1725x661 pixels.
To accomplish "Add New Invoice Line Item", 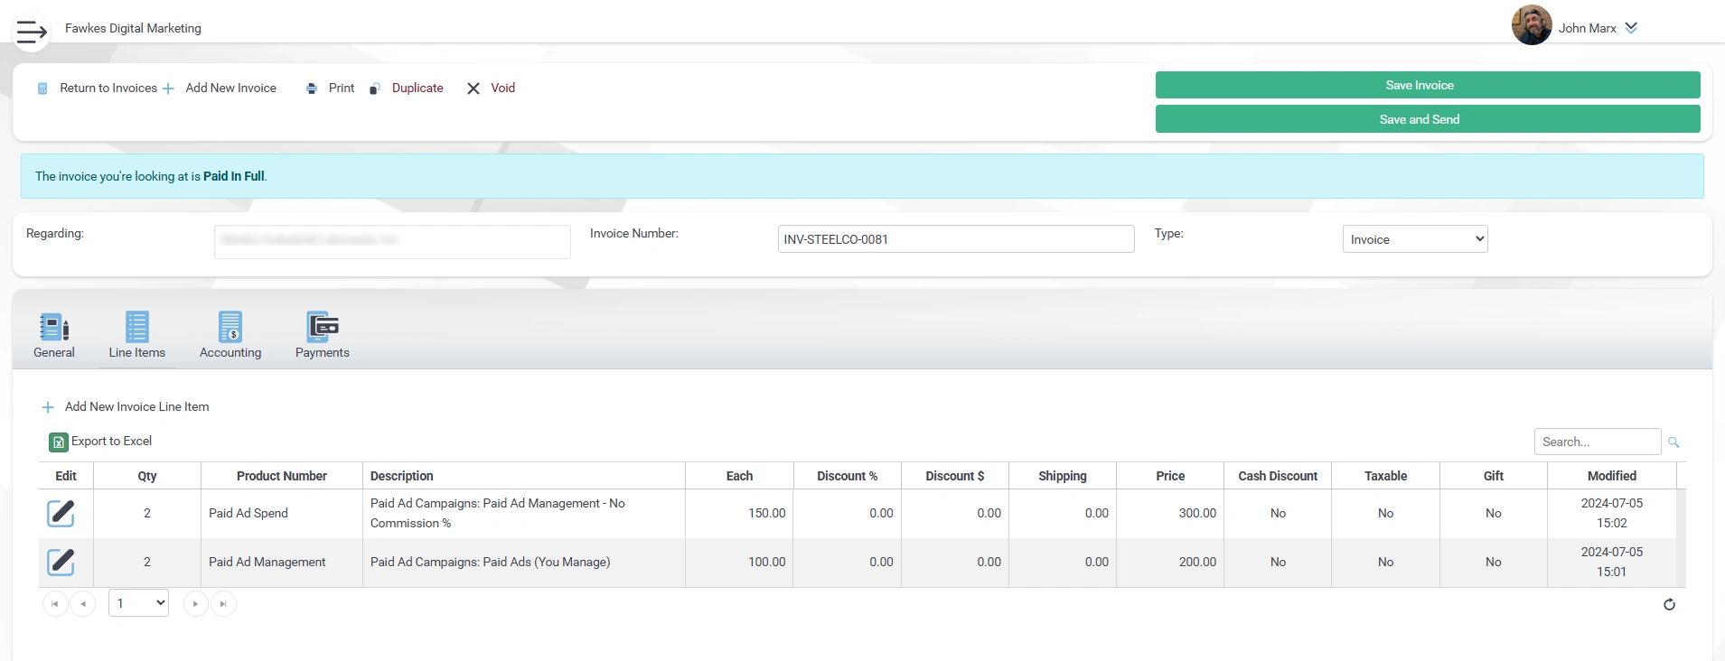I will click(x=137, y=406).
